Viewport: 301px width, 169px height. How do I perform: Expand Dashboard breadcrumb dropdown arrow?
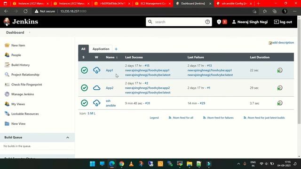tap(30, 32)
